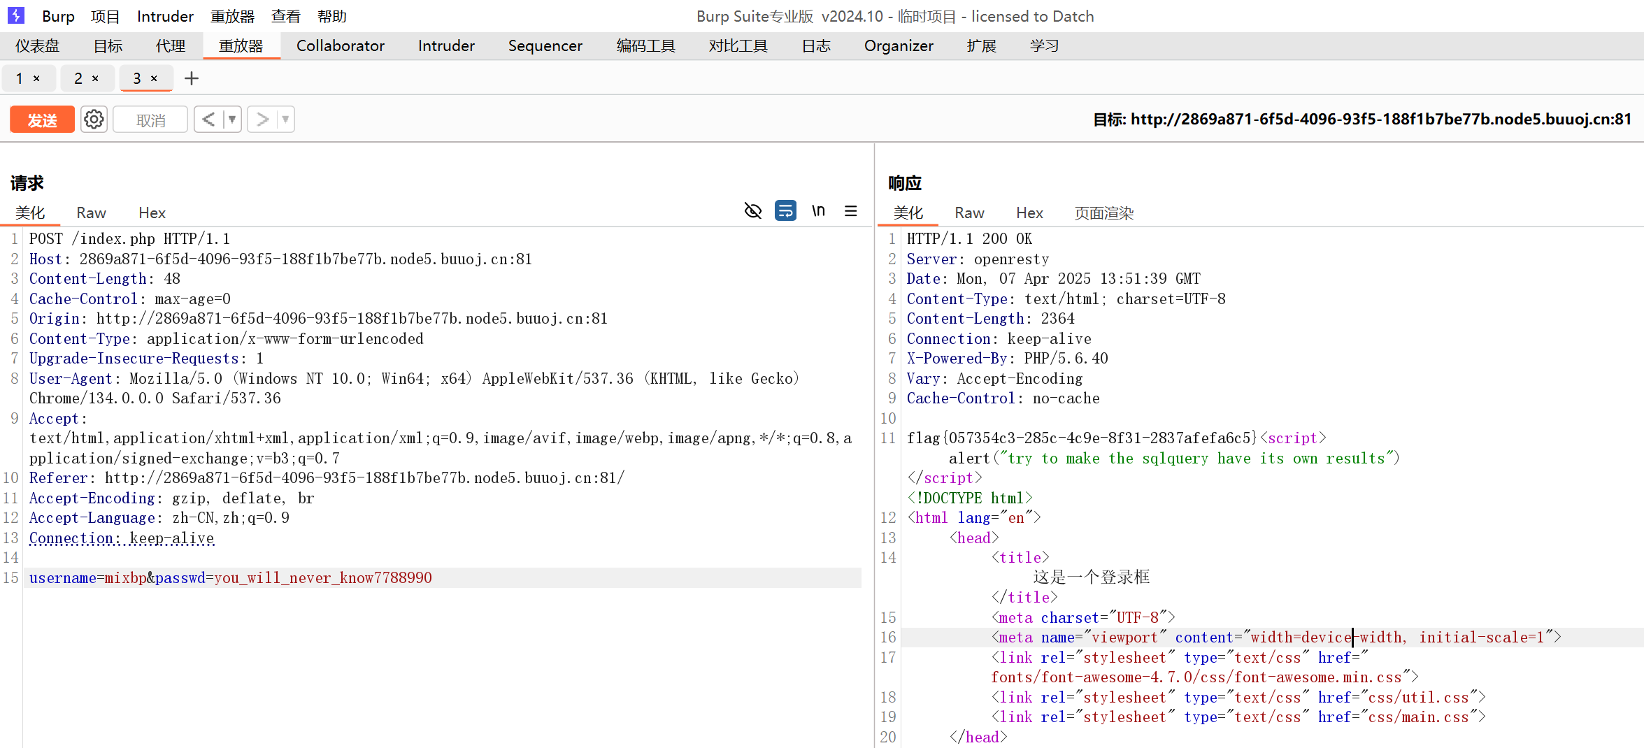Go forward to the next request arrow
The width and height of the screenshot is (1644, 748).
click(262, 120)
